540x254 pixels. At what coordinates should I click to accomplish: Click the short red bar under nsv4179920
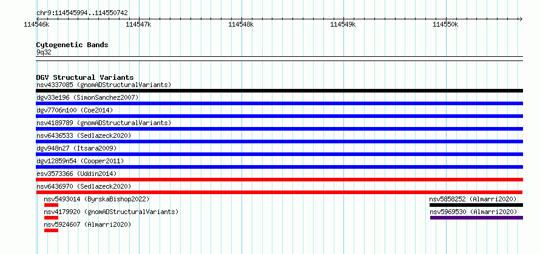coord(52,218)
